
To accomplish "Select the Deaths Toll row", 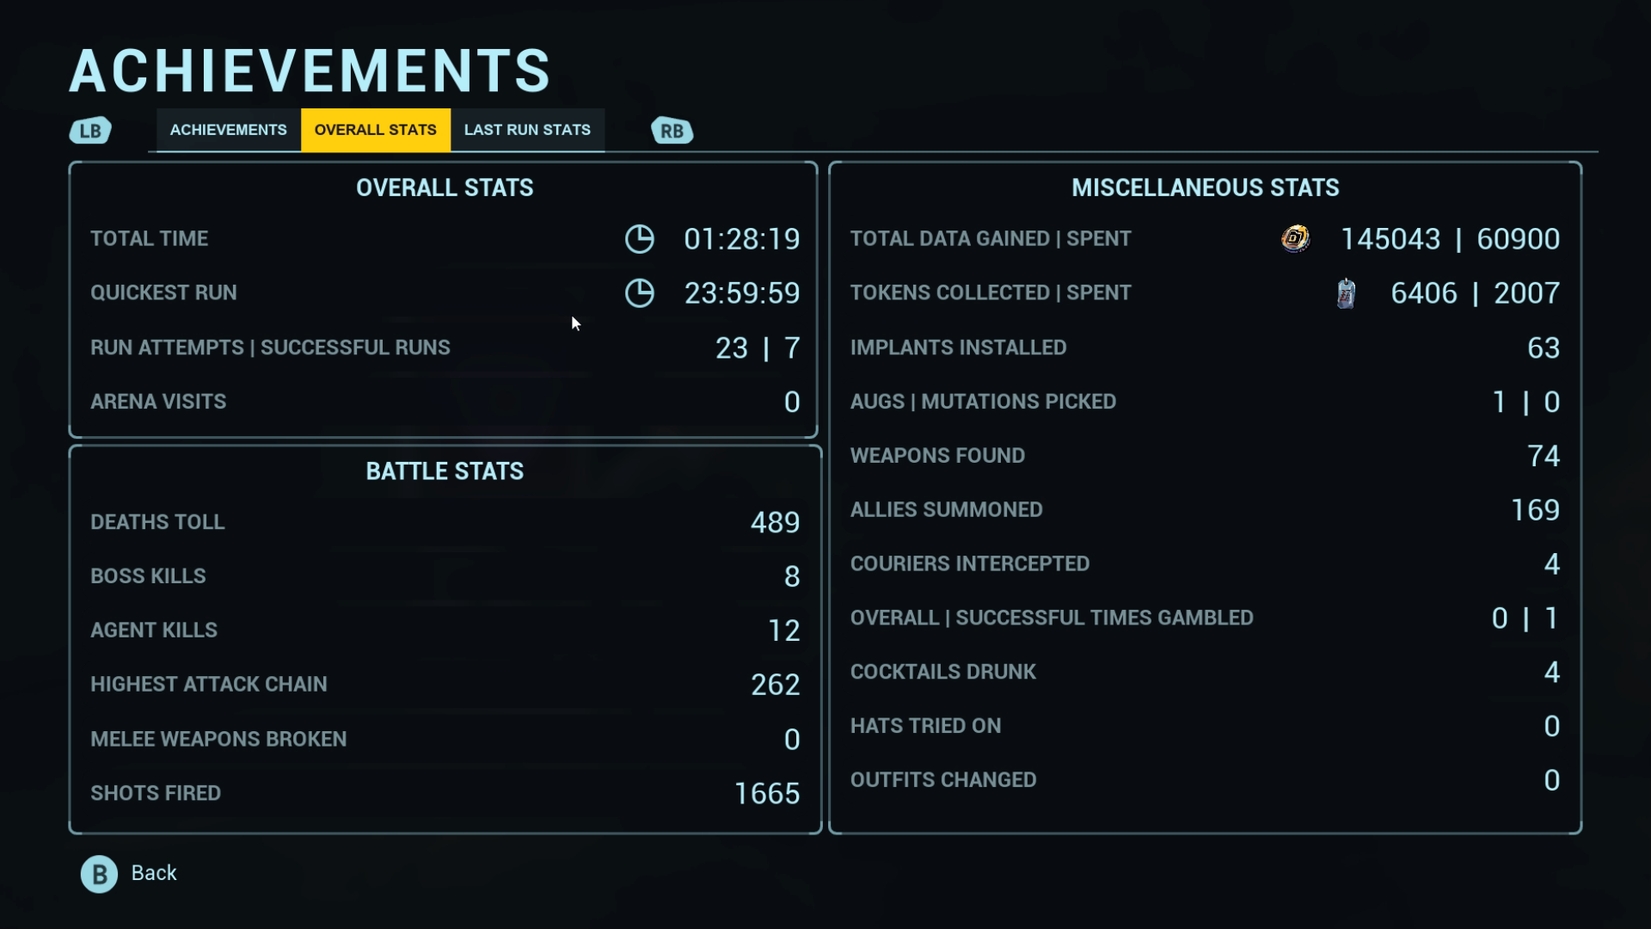I will tap(445, 522).
